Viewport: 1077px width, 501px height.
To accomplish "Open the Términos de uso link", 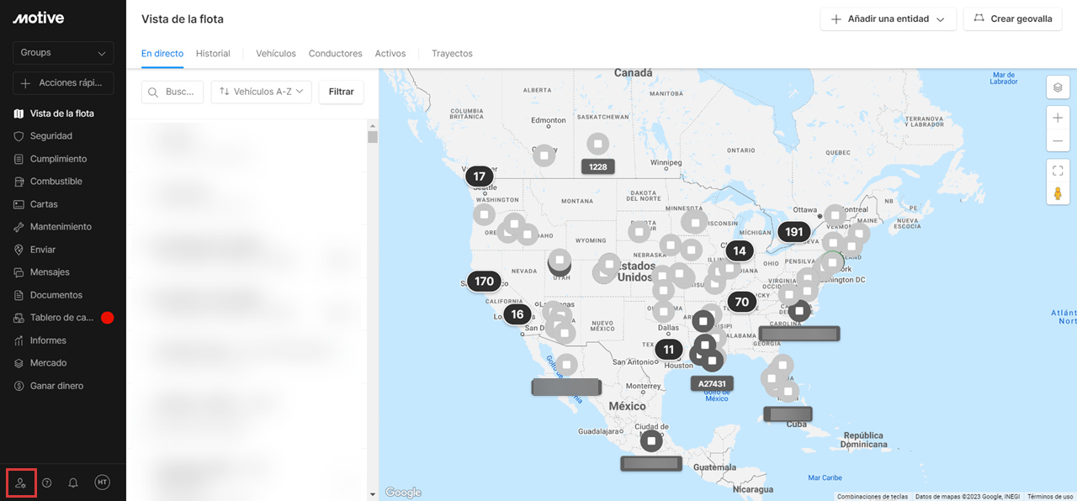I will (x=1050, y=497).
